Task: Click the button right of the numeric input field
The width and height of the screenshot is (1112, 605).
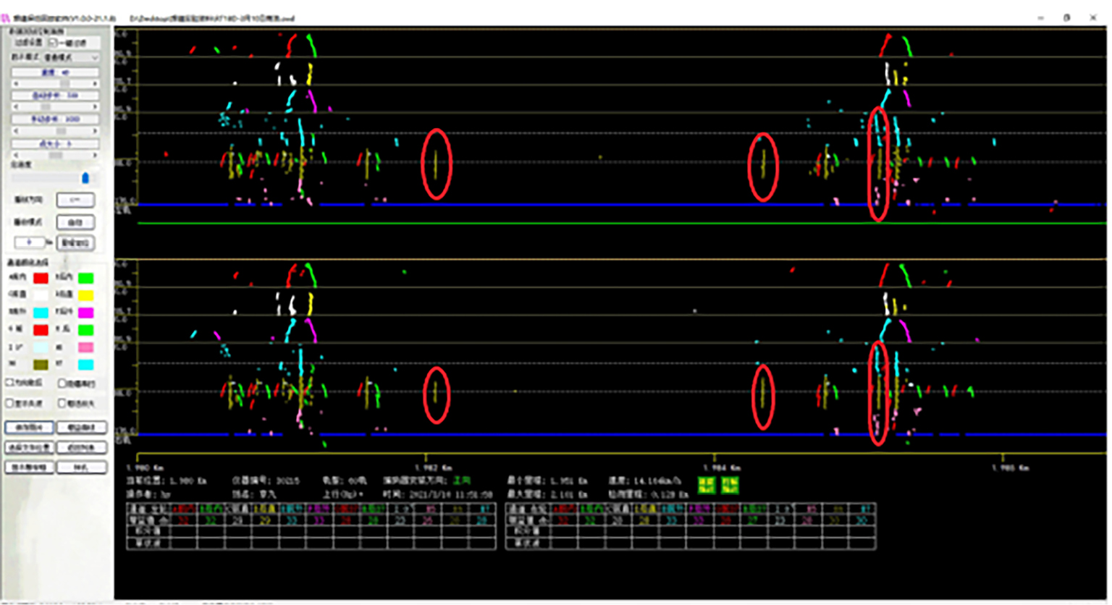Action: point(75,243)
